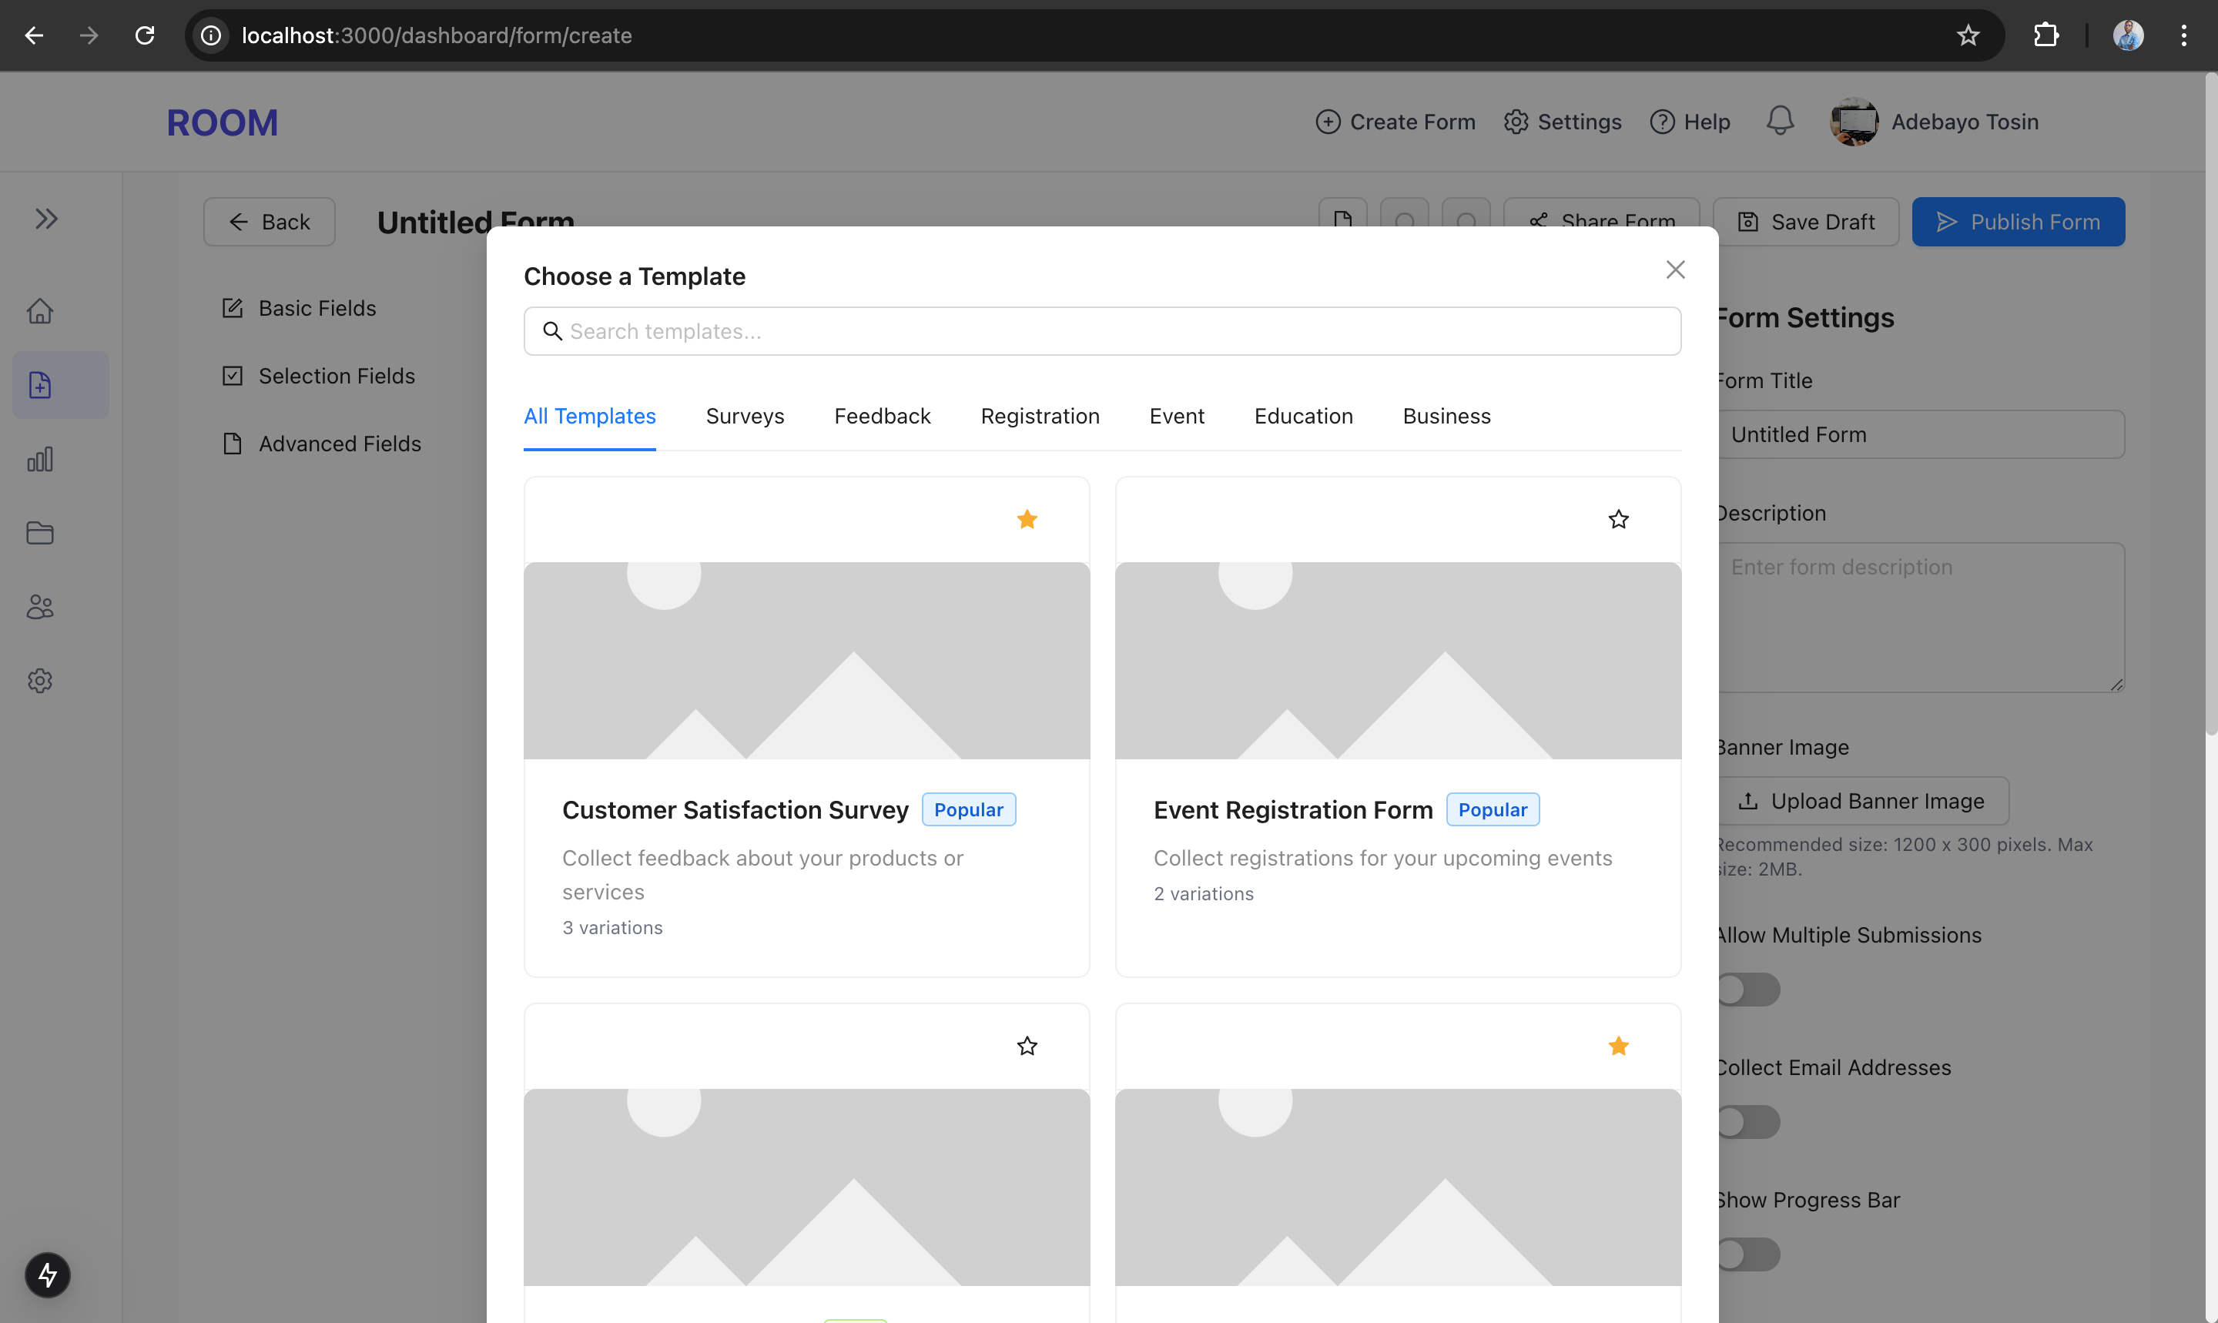Toggle the empty star on third template card
This screenshot has height=1323, width=2218.
click(1027, 1046)
